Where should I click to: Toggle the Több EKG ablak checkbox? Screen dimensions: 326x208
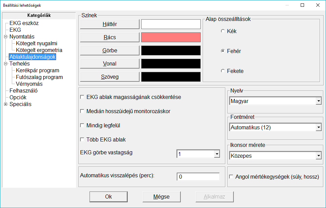pyautogui.click(x=82, y=139)
